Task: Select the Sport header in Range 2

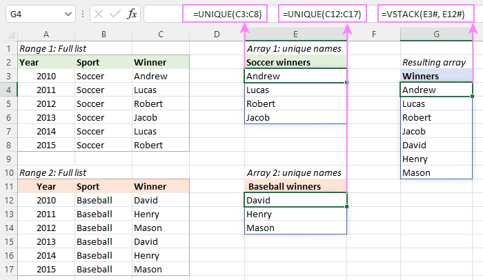Action: point(101,187)
